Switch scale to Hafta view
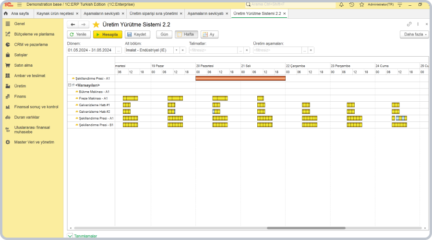The height and width of the screenshot is (240, 432). 186,35
